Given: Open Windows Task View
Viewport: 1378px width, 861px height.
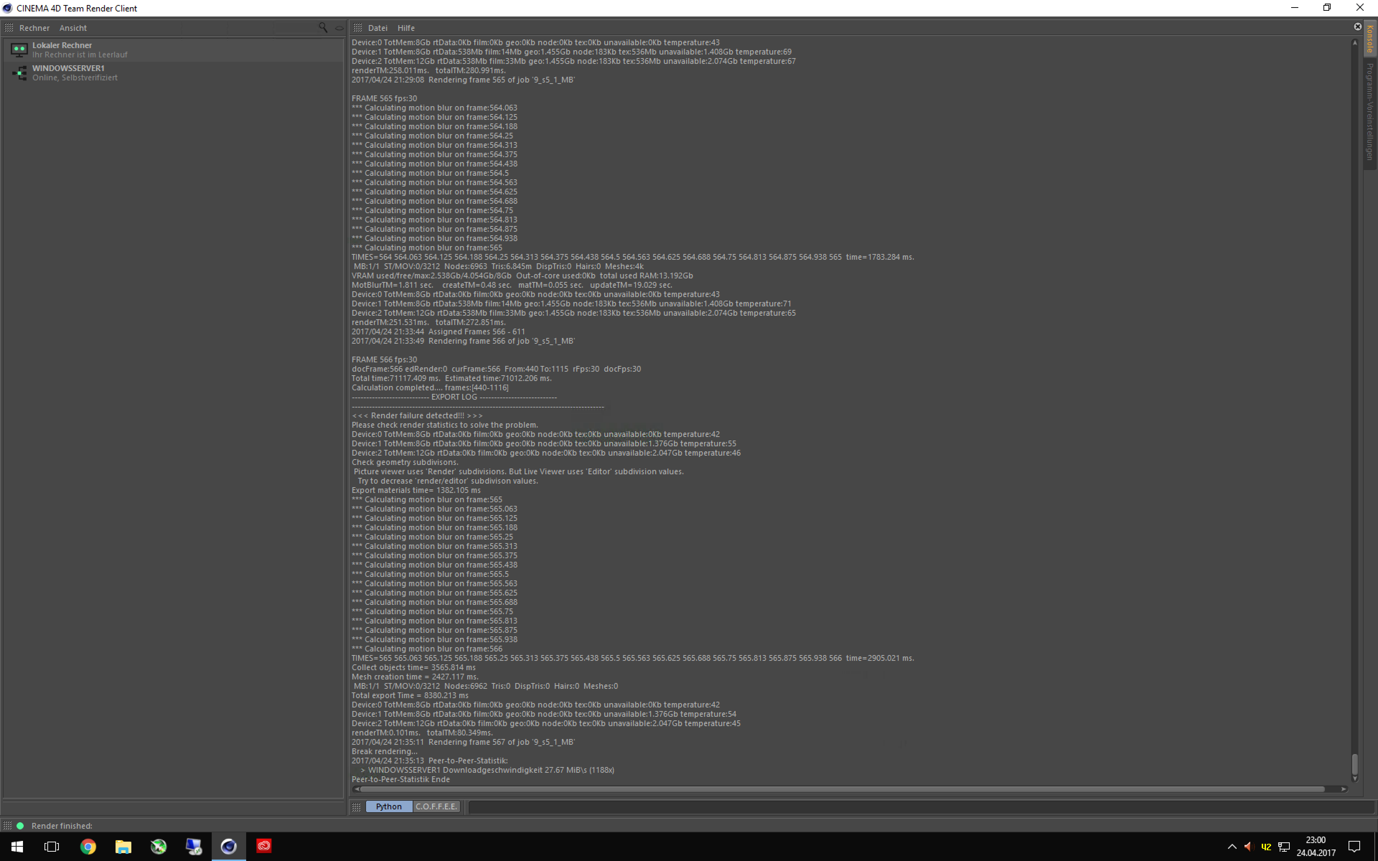Looking at the screenshot, I should [x=52, y=846].
